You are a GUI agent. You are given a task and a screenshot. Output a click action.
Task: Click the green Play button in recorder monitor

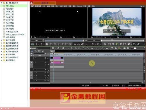(117, 44)
